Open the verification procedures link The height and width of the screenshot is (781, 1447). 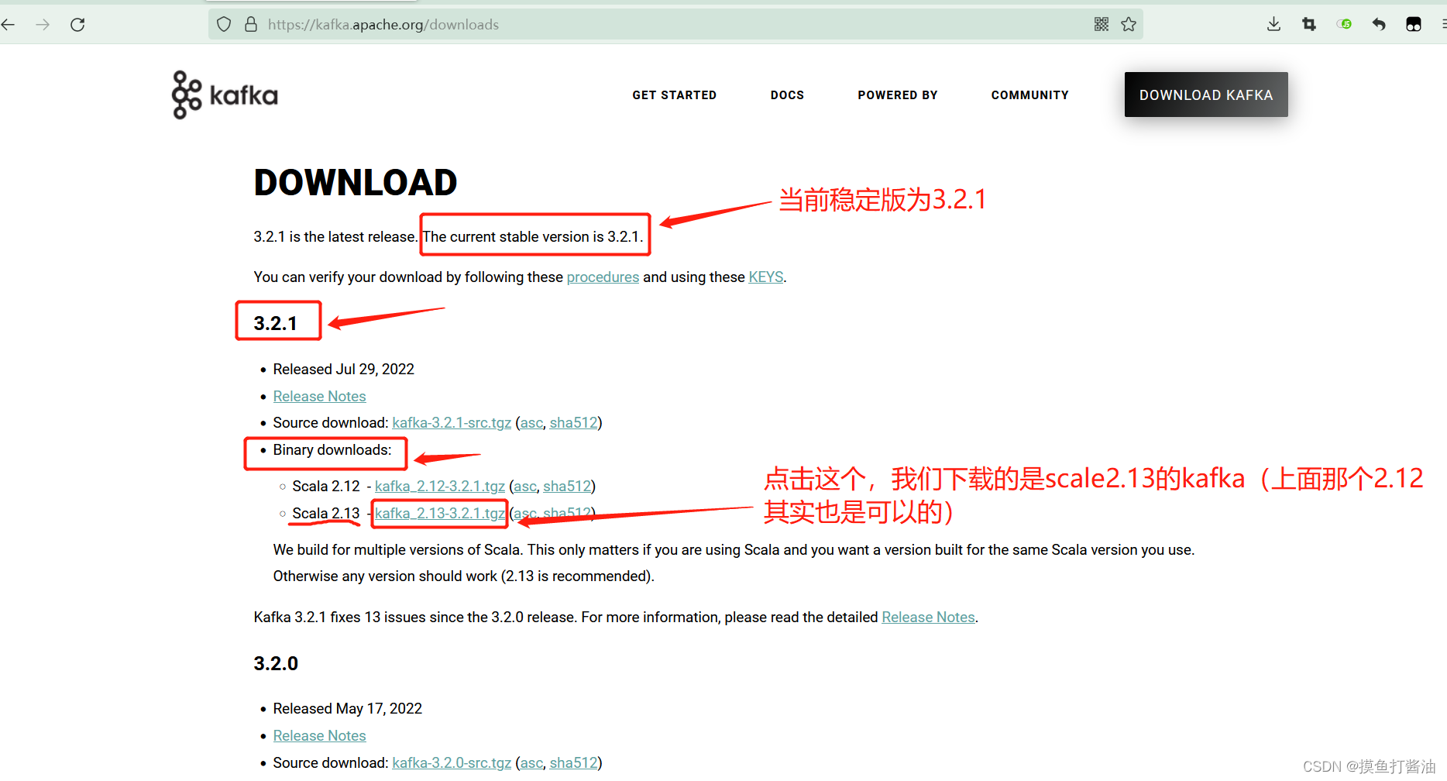tap(603, 277)
